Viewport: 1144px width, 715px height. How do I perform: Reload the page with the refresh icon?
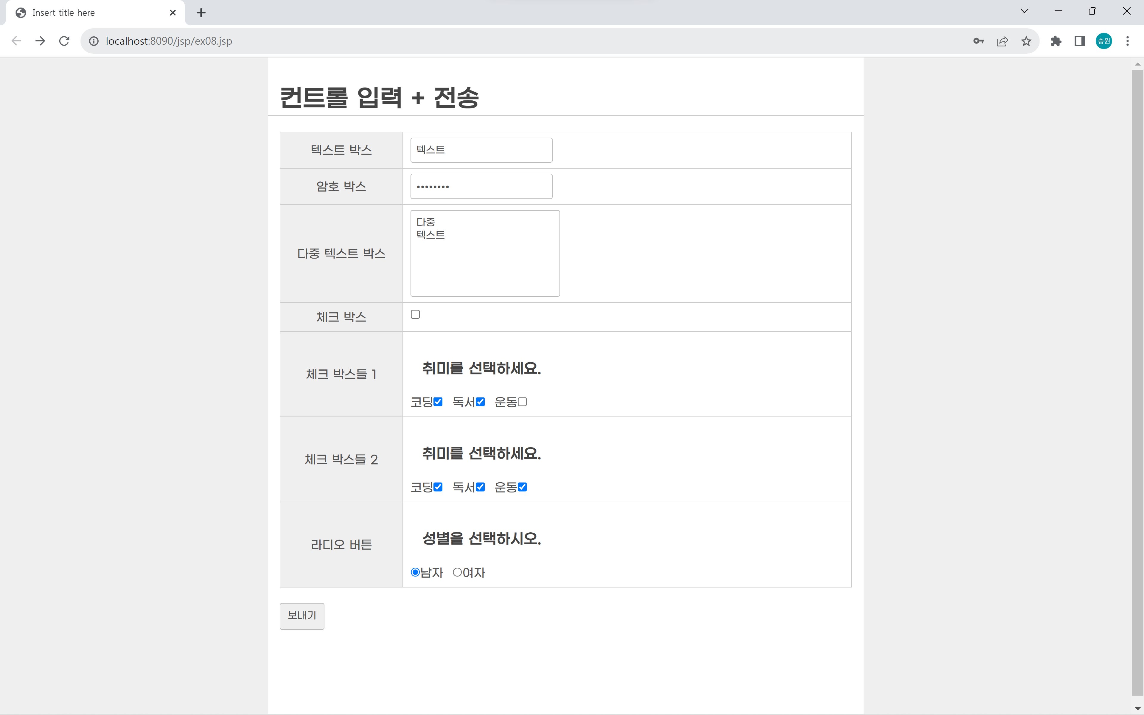[64, 41]
